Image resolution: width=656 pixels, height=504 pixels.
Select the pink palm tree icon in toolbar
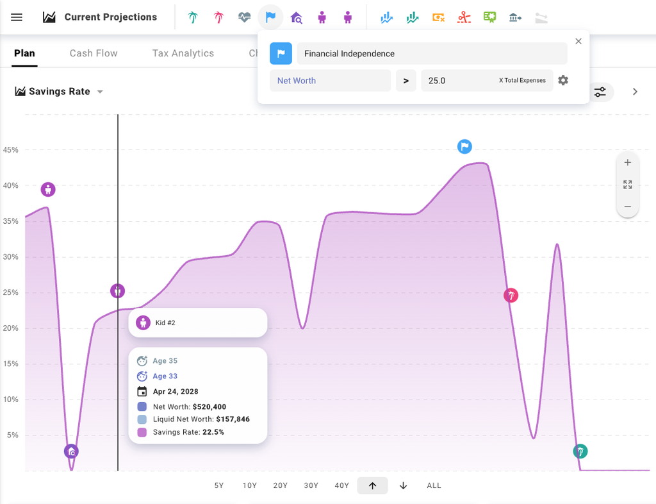[218, 17]
